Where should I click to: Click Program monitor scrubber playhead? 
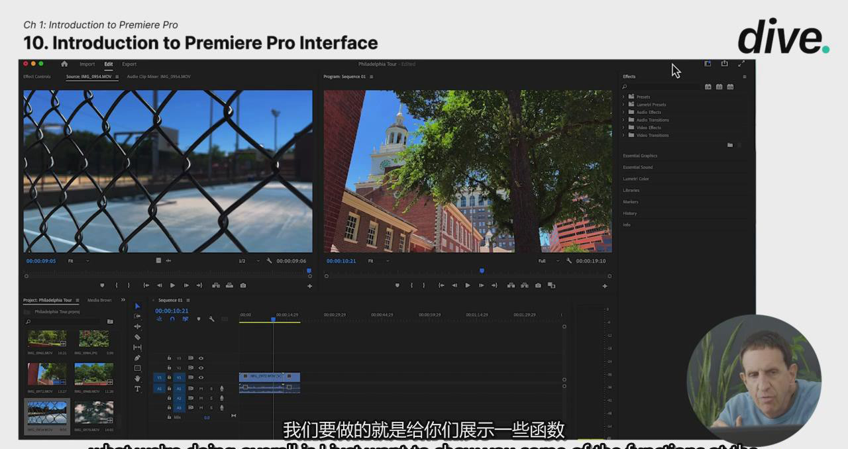click(x=482, y=270)
